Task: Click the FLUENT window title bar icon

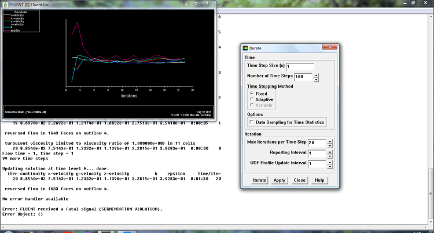Action: [x=5, y=3]
